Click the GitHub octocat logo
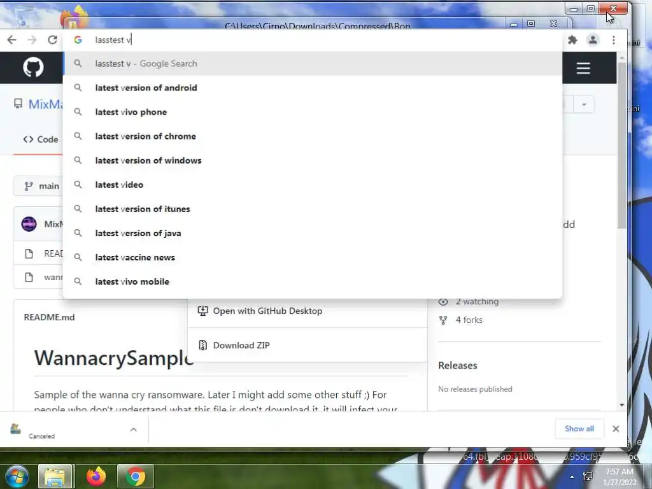This screenshot has height=489, width=652. 33,67
